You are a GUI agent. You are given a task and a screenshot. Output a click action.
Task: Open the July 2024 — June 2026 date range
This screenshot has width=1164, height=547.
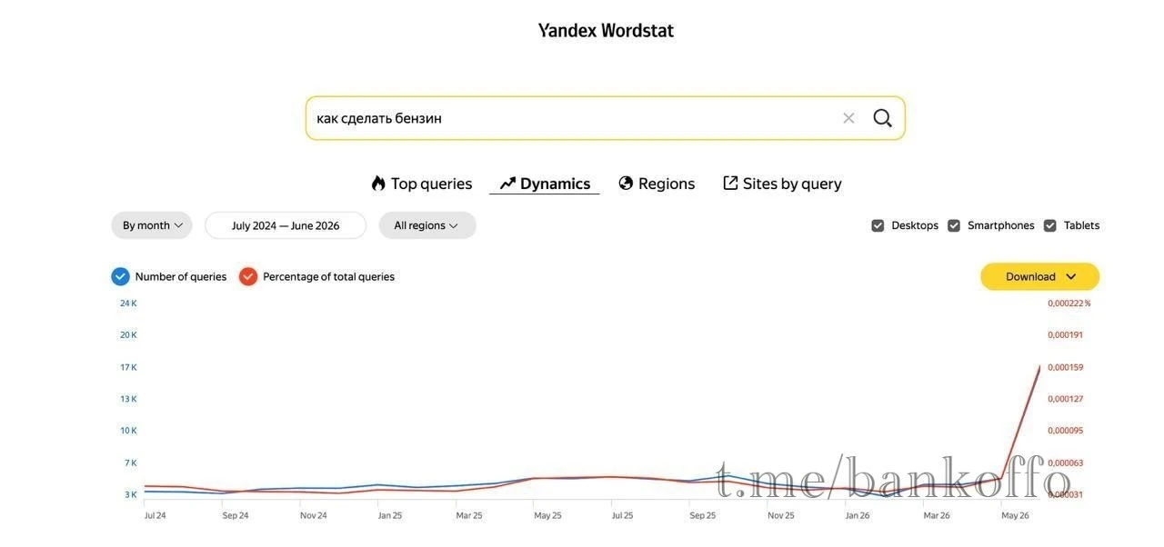pyautogui.click(x=286, y=225)
